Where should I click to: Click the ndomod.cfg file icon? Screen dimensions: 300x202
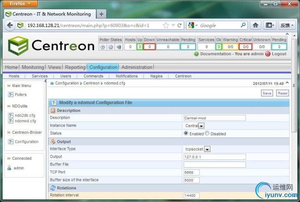11,121
